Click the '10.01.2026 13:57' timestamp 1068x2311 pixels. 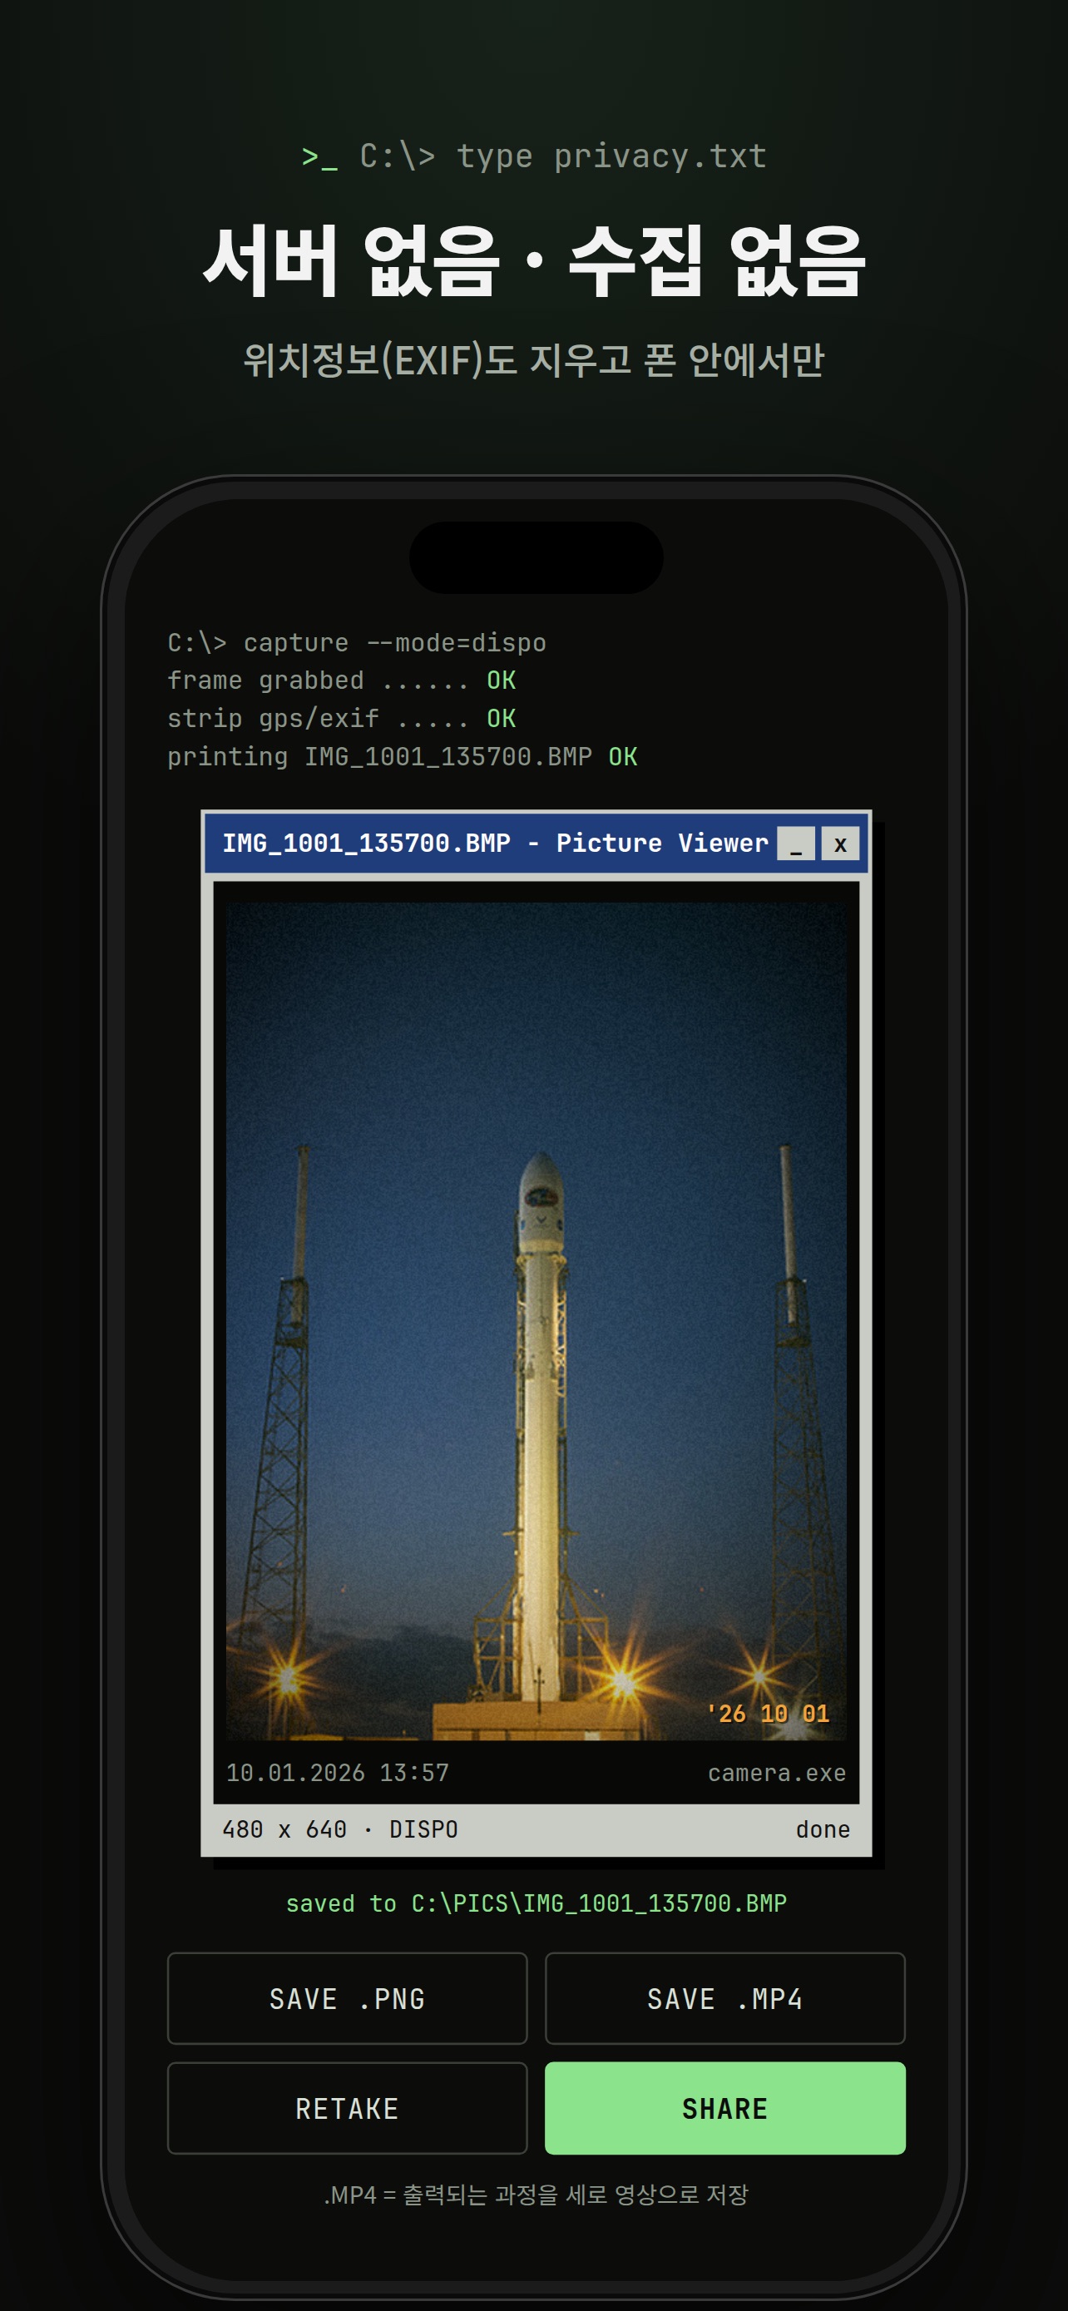[337, 1773]
